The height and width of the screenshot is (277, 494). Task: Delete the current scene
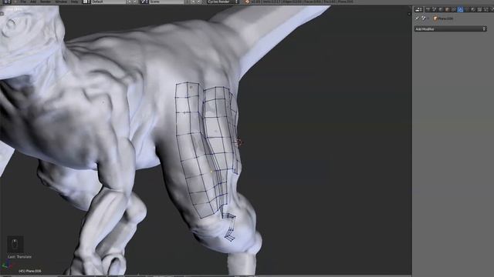[199, 2]
